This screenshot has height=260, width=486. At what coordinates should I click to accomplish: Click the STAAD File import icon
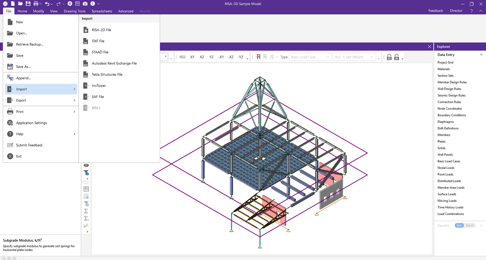click(86, 52)
